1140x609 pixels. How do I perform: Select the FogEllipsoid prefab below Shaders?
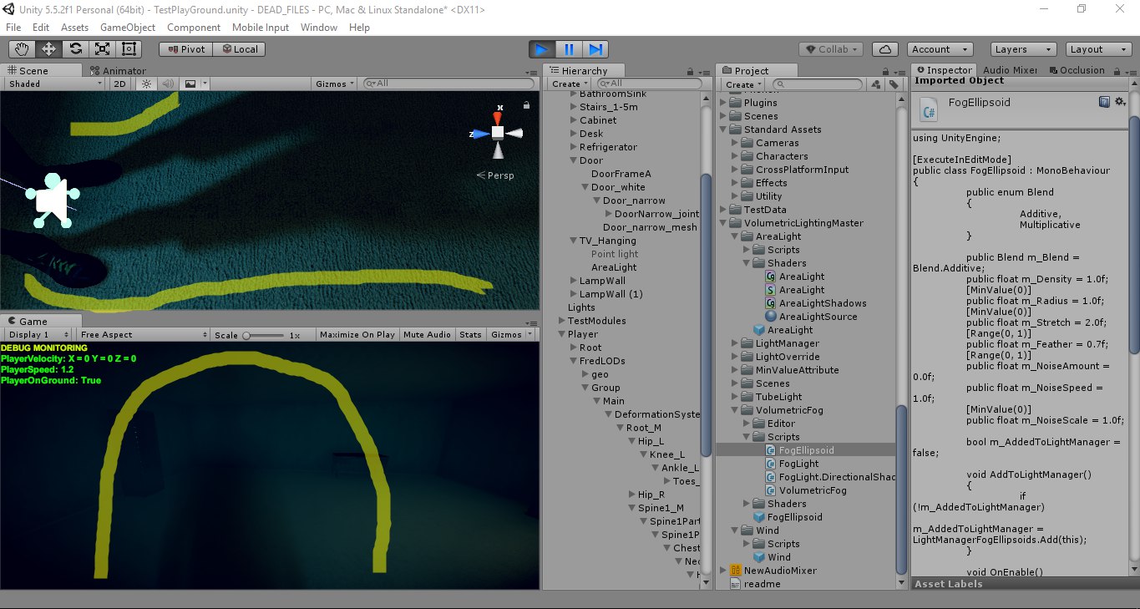tap(794, 517)
